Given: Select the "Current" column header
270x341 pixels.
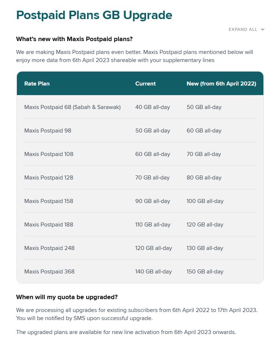Looking at the screenshot, I should (145, 84).
